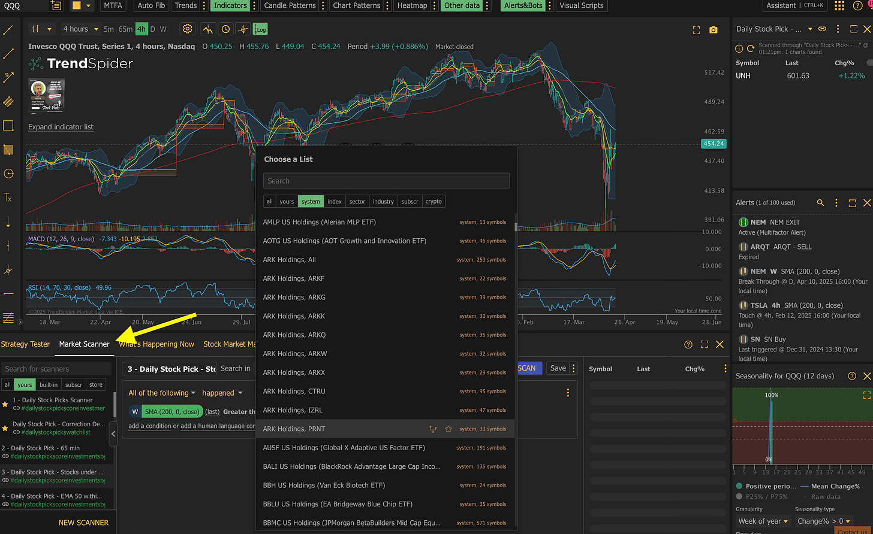The height and width of the screenshot is (534, 873).
Task: Click the fork icon on ARK Holdings, PRNT
Action: (x=433, y=429)
